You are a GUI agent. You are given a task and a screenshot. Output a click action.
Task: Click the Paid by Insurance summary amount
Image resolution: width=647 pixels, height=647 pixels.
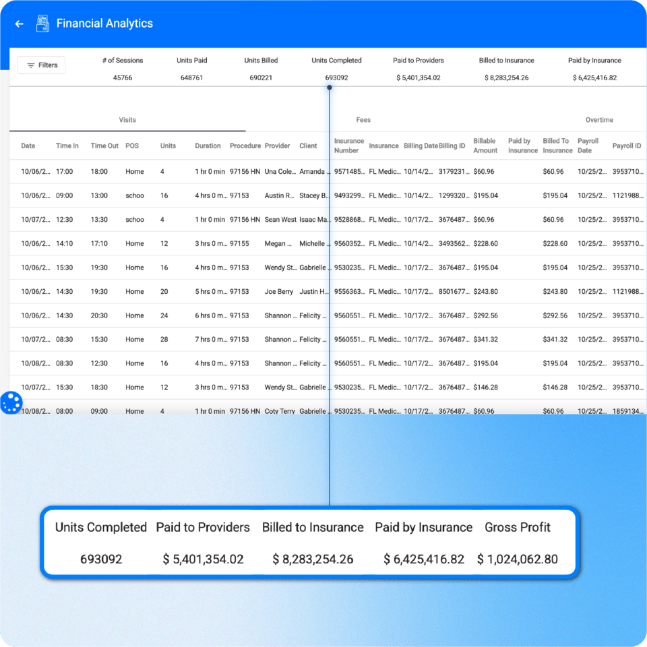[594, 77]
